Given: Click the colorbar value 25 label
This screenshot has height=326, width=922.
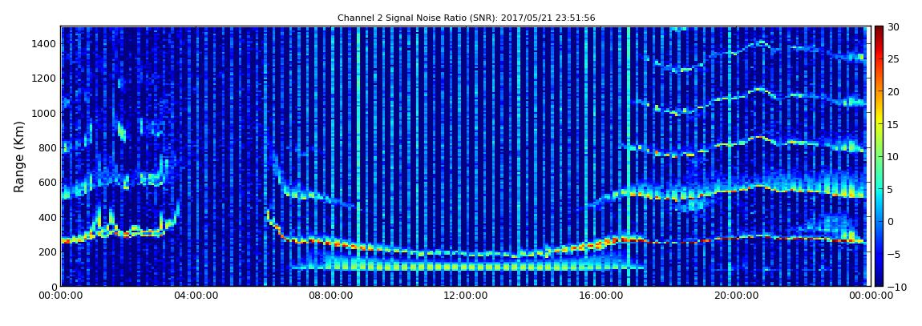Looking at the screenshot, I should pos(892,58).
